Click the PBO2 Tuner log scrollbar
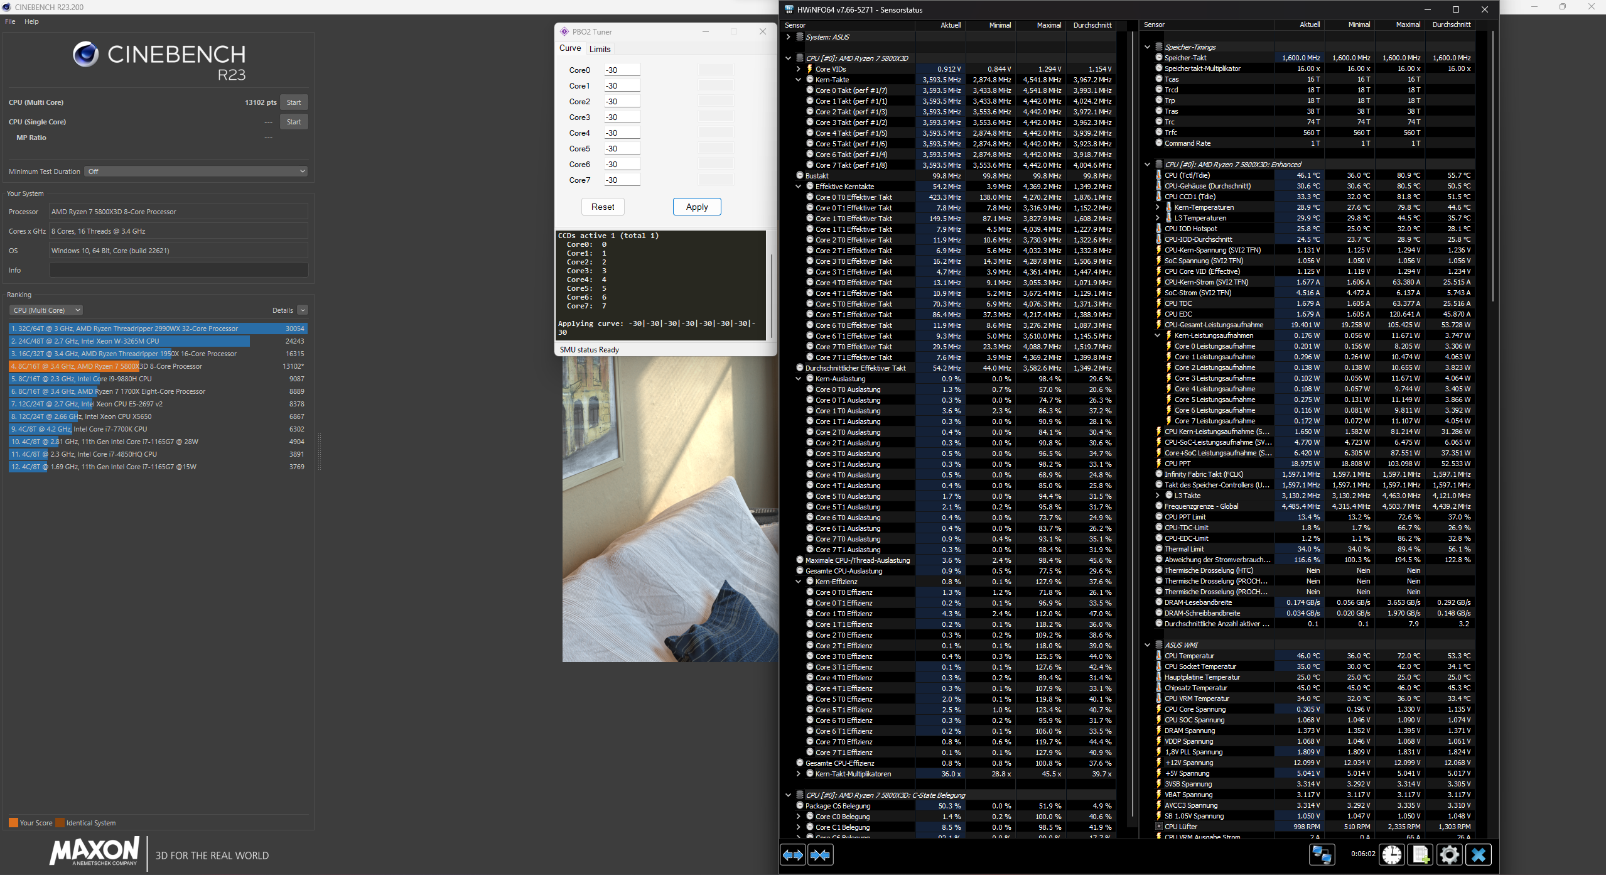Viewport: 1606px width, 875px height. pos(771,286)
